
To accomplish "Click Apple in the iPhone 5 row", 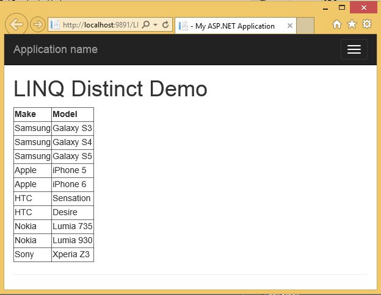I will (32, 171).
